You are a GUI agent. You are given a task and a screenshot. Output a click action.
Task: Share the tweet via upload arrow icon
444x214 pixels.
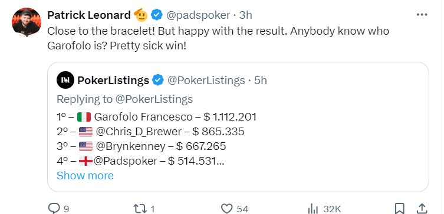point(422,209)
